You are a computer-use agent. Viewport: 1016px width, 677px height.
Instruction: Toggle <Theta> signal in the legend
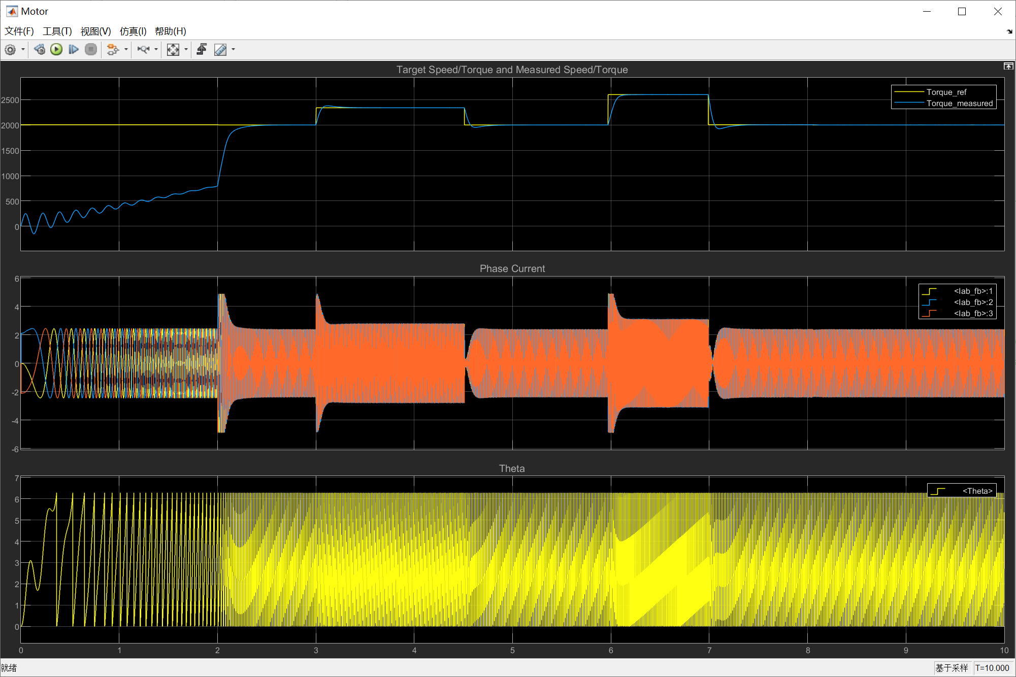977,491
